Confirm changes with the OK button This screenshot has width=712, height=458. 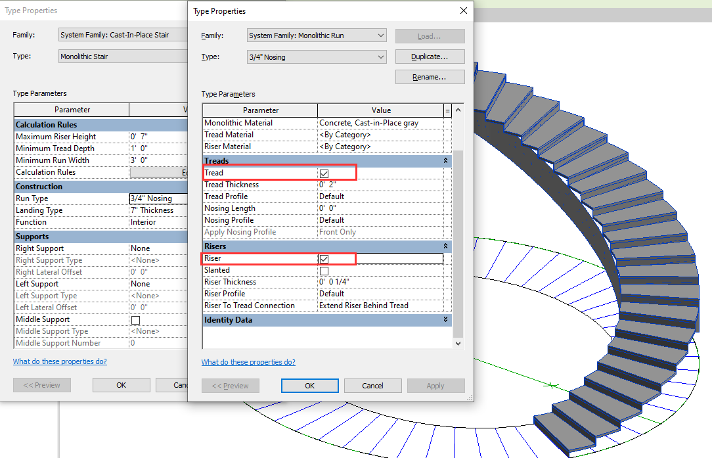coord(309,386)
